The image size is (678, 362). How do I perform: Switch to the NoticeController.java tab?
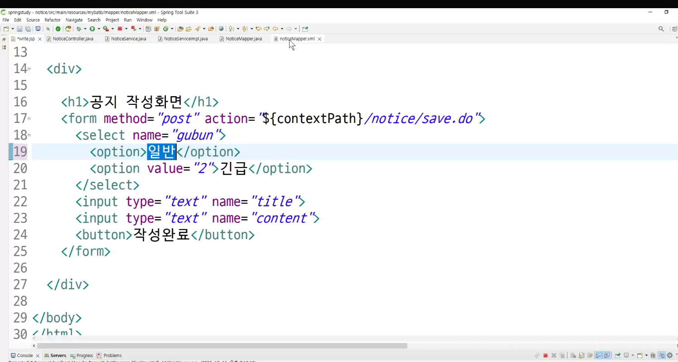70,39
